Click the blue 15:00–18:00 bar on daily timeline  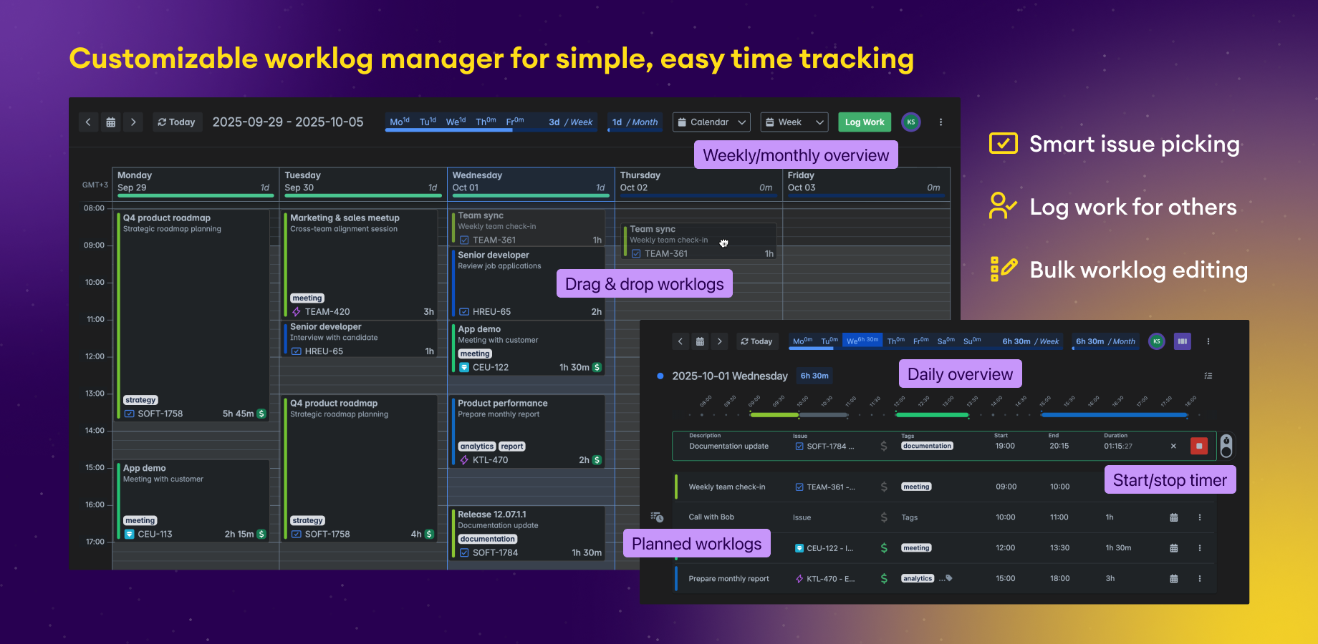click(x=1114, y=415)
